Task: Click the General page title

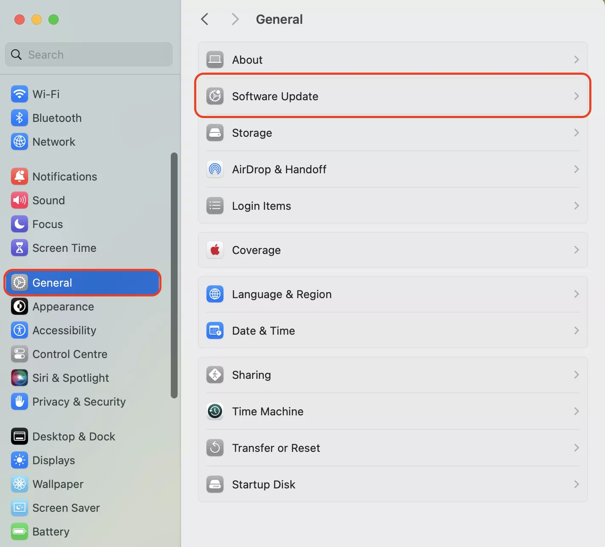Action: (279, 19)
